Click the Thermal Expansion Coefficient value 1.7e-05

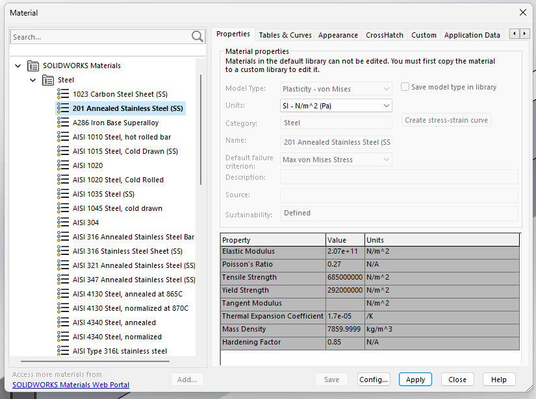[345, 316]
